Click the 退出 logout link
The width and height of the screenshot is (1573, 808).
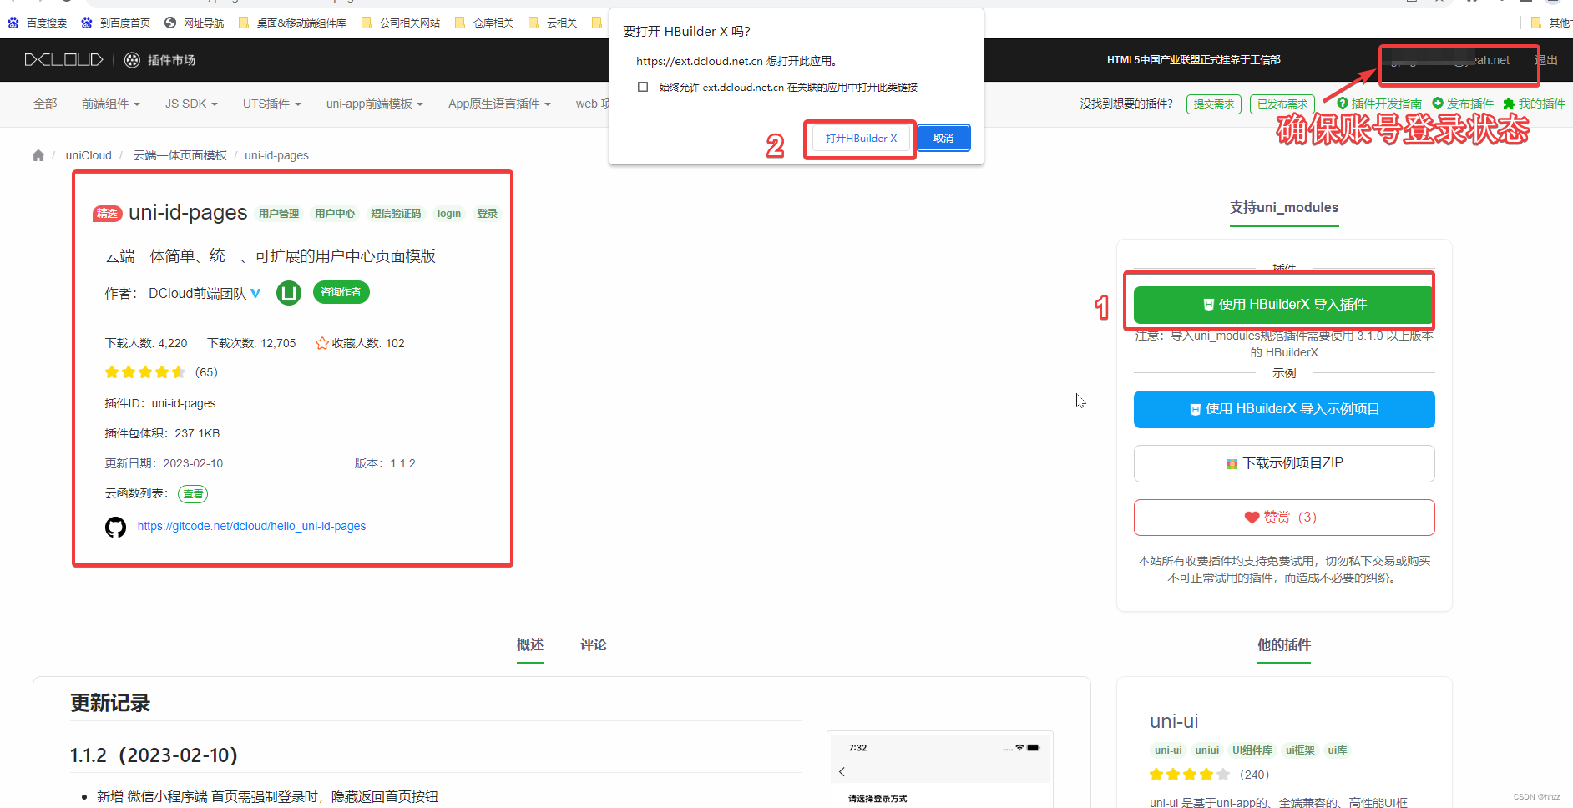pos(1546,60)
